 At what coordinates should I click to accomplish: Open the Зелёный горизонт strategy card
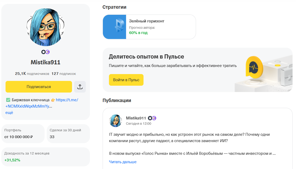pos(149,27)
